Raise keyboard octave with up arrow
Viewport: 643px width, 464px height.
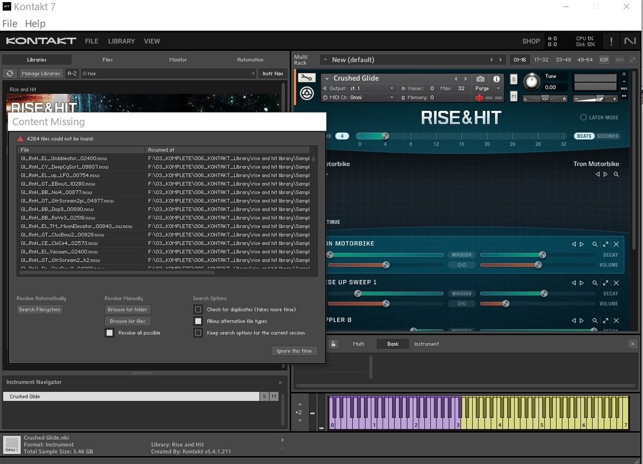[x=299, y=404]
